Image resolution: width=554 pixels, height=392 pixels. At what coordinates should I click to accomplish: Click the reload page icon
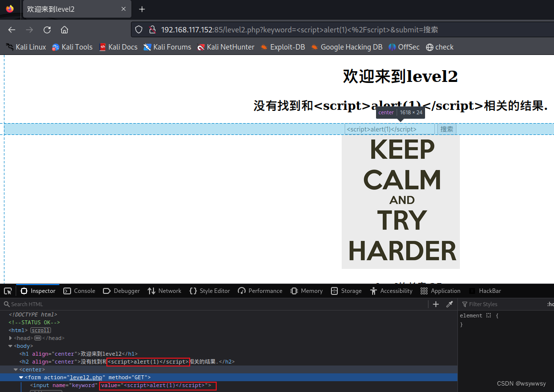tap(47, 29)
